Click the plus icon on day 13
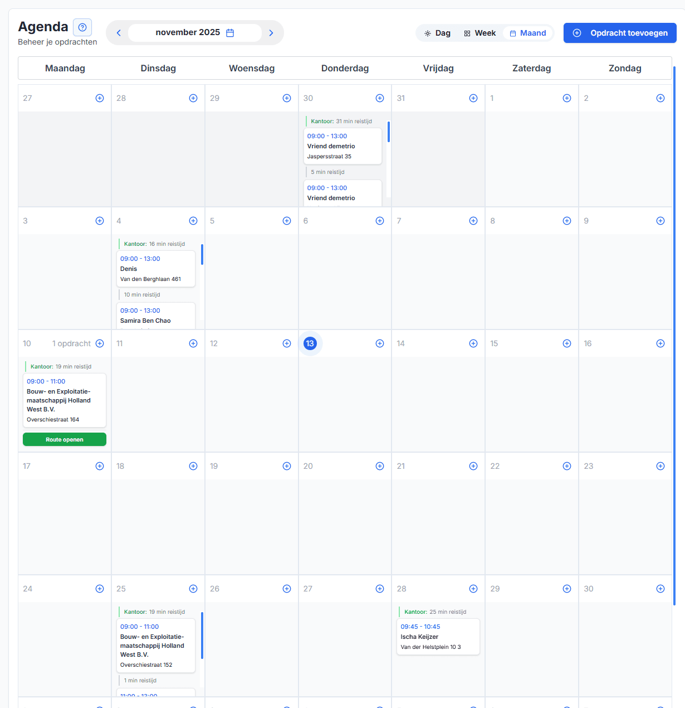 pyautogui.click(x=380, y=343)
